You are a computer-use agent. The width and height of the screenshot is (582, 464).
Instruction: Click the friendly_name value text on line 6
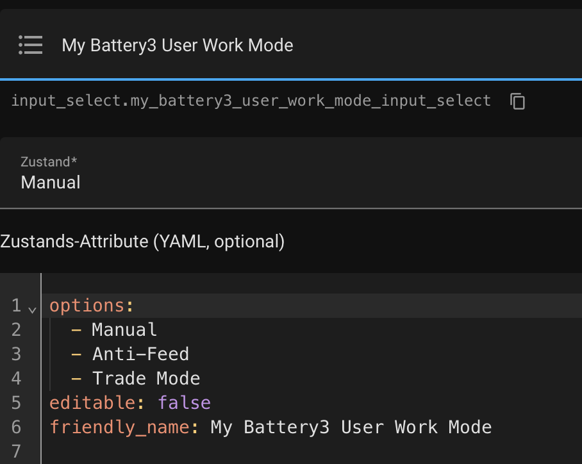click(x=351, y=427)
